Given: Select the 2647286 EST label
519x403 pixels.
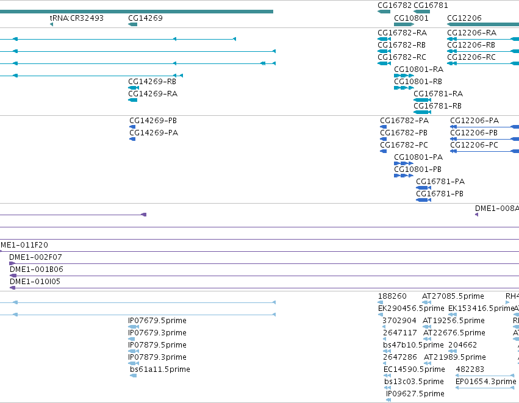Looking at the screenshot, I should (400, 357).
